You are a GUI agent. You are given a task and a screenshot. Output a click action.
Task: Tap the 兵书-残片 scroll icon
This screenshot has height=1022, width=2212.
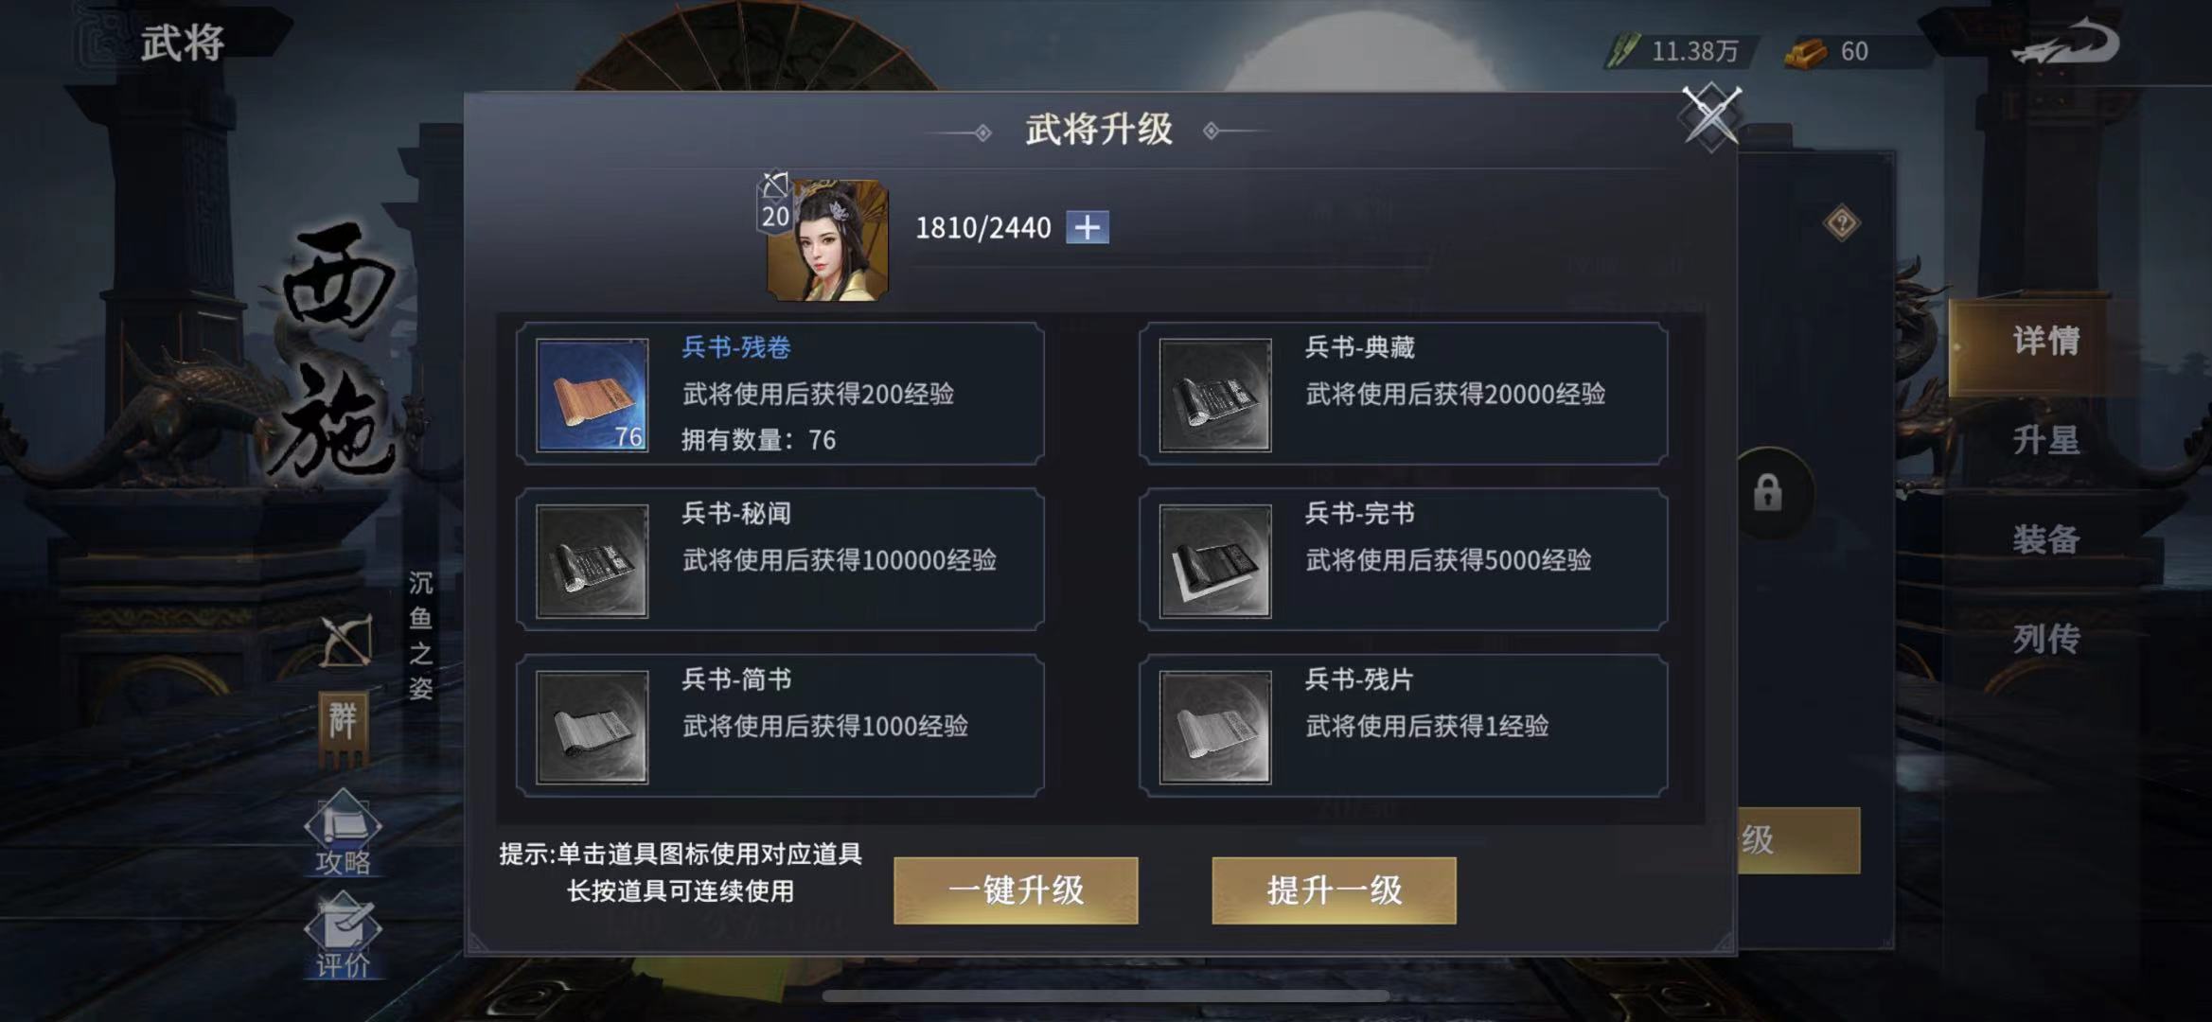[1215, 727]
